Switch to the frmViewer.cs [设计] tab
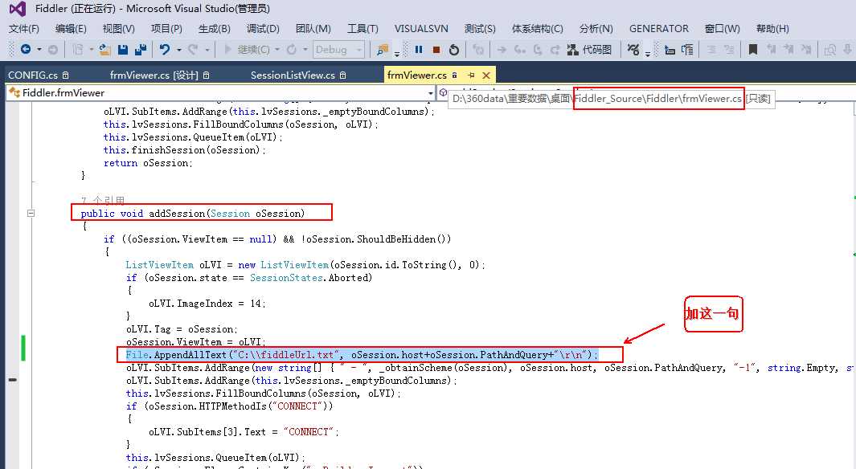The height and width of the screenshot is (469, 856). tap(159, 75)
